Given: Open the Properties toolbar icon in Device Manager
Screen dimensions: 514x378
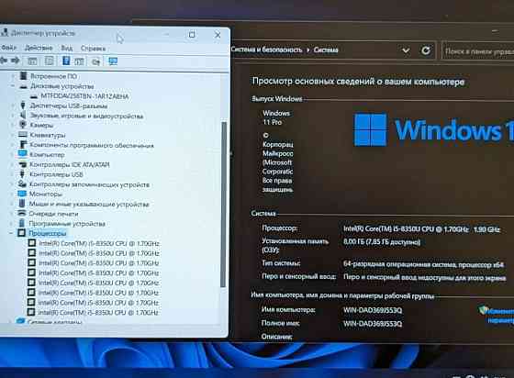Looking at the screenshot, I should 50,61.
